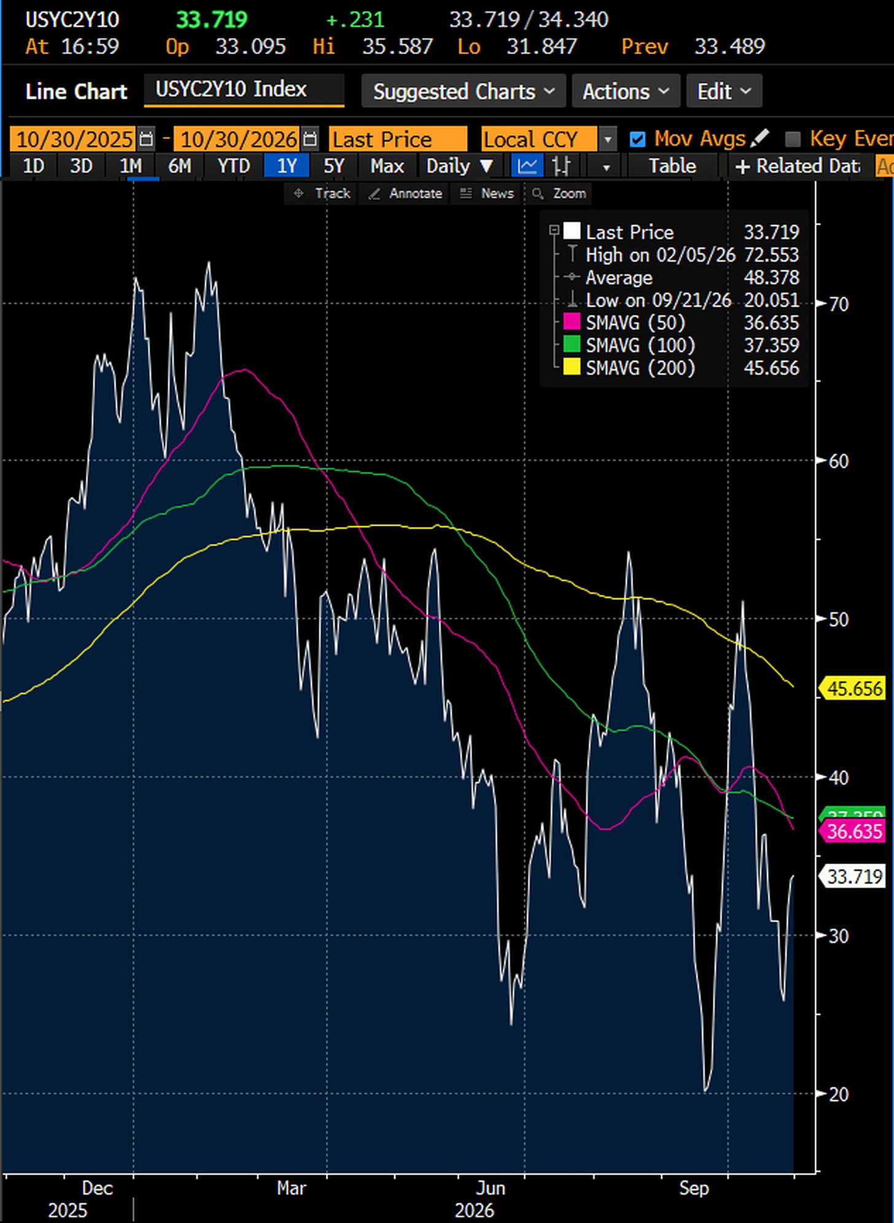Select the 1D time range tab
The height and width of the screenshot is (1223, 894).
[33, 166]
